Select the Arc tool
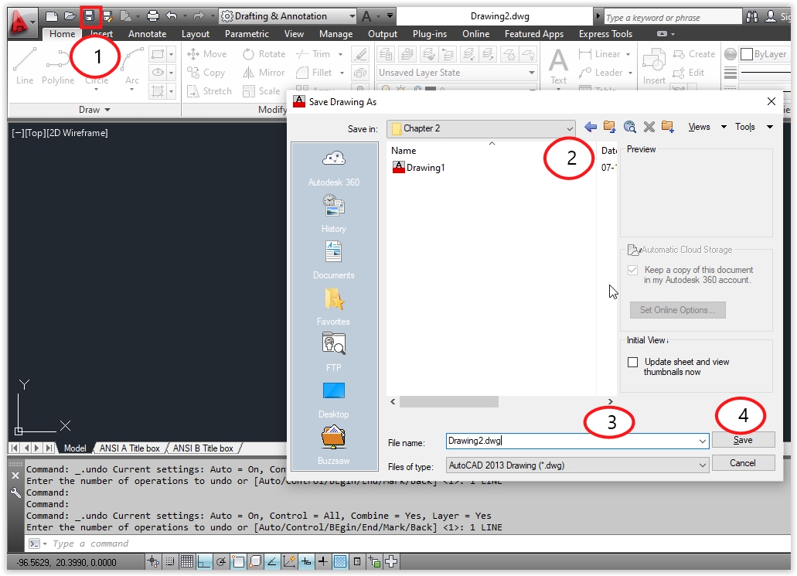Screen dimensions: 797x576 (x=132, y=66)
